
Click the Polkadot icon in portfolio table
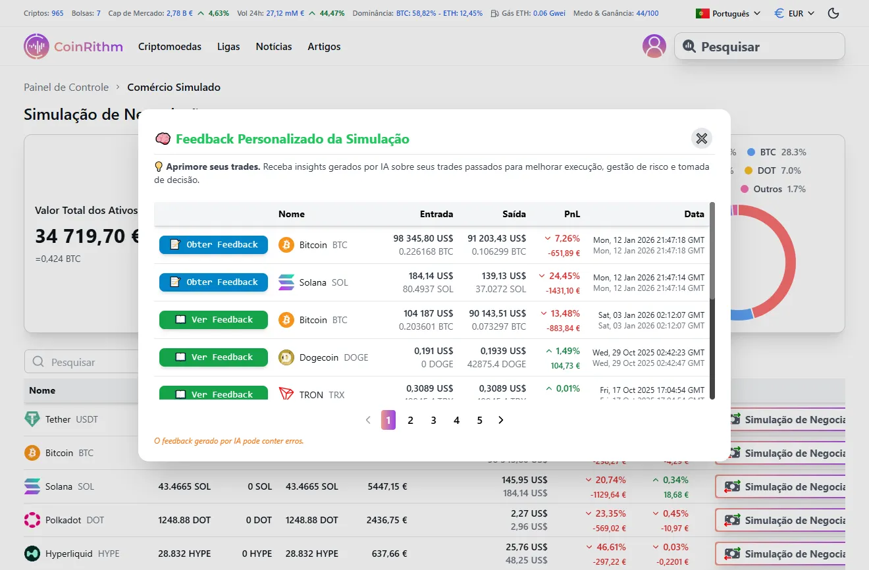point(33,519)
